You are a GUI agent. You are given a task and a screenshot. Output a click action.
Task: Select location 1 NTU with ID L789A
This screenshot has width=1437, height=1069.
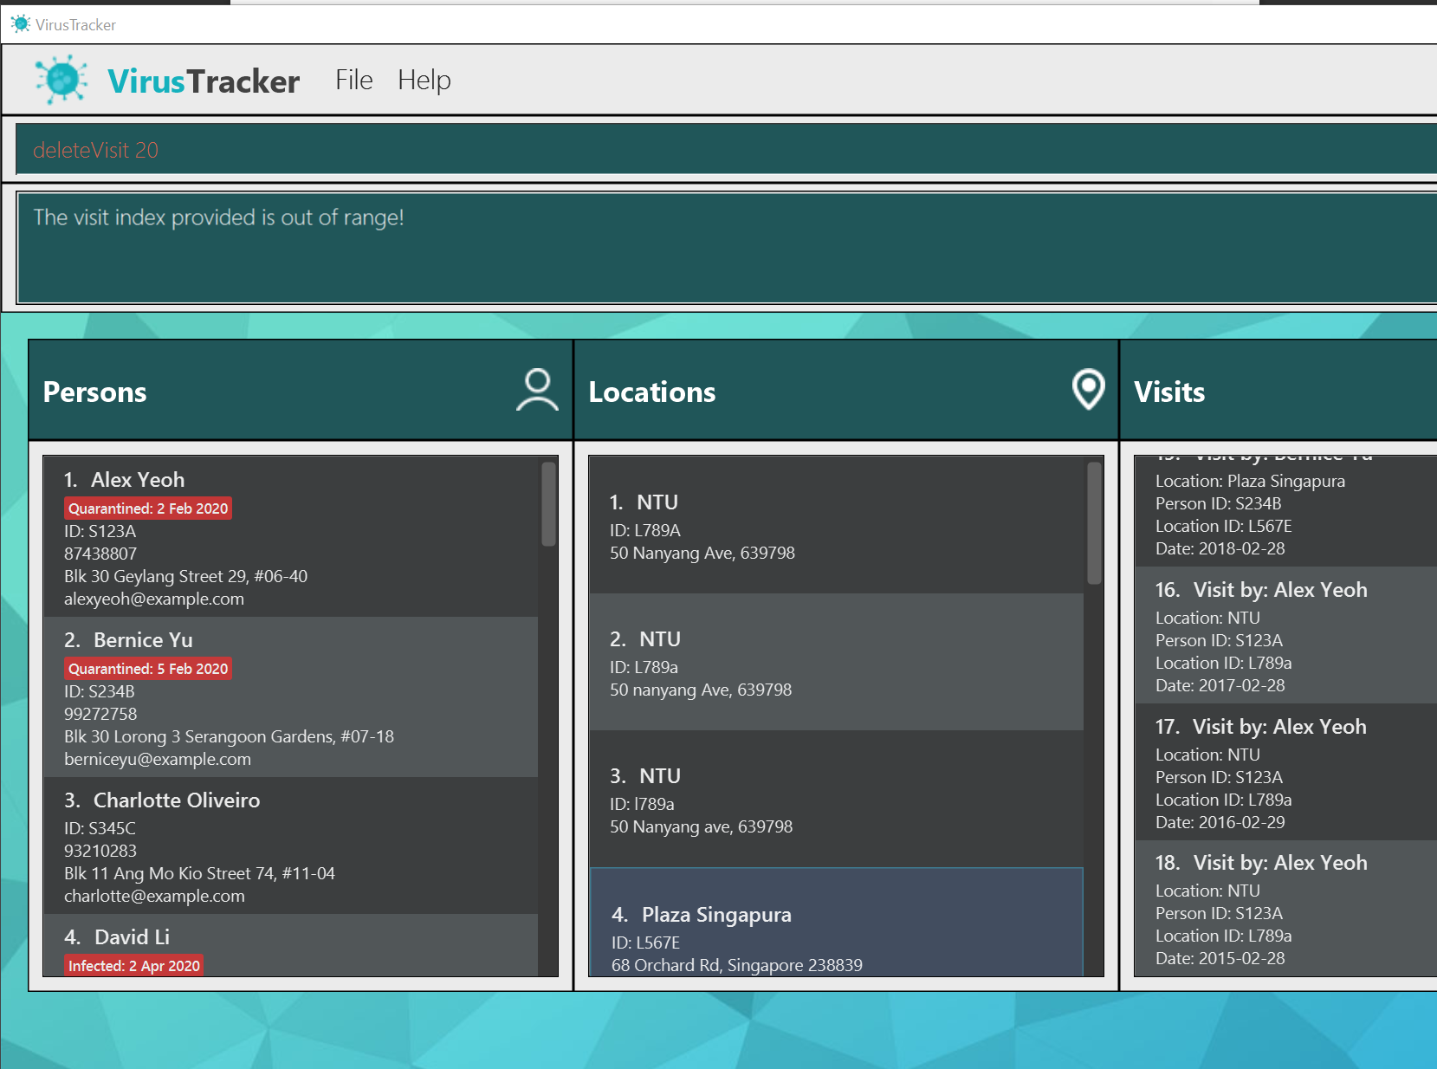pyautogui.click(x=837, y=525)
